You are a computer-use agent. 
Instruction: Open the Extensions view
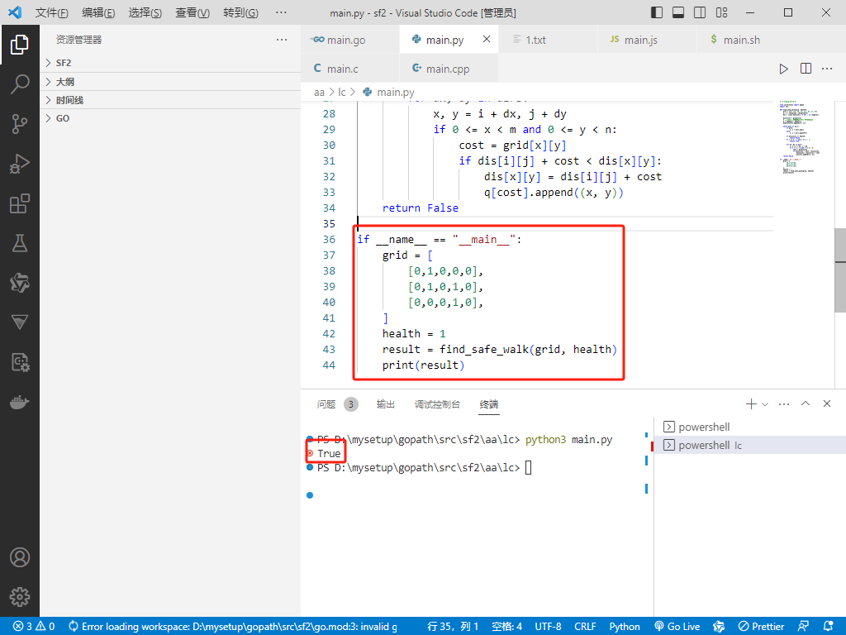coord(20,203)
